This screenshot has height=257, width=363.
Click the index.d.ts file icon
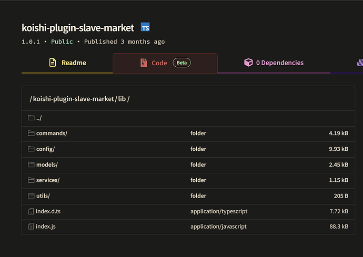[x=31, y=211]
